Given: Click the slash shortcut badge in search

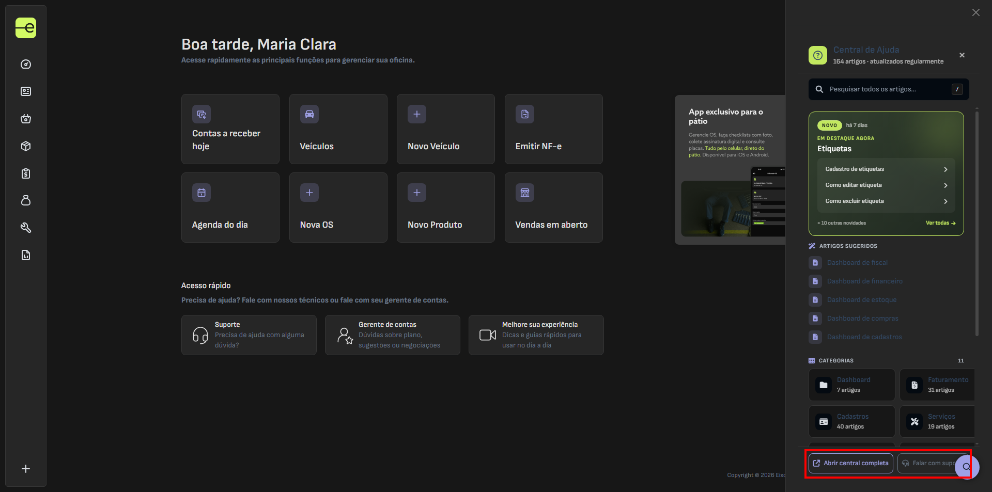Looking at the screenshot, I should (957, 89).
